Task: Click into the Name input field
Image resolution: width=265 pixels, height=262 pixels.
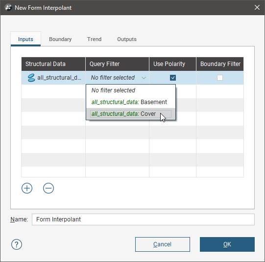Action: point(143,219)
